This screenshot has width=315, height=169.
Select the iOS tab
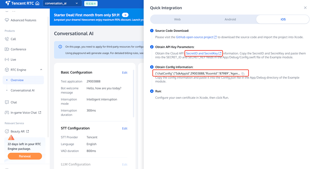point(283,19)
